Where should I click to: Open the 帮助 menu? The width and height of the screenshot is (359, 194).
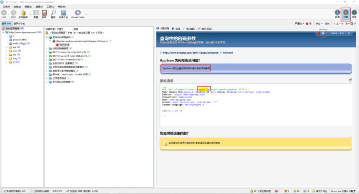coord(62,7)
